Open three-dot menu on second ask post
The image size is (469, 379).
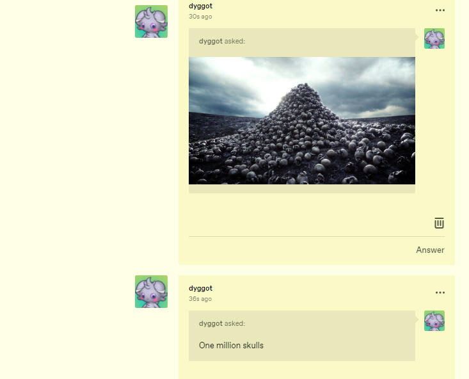[440, 293]
